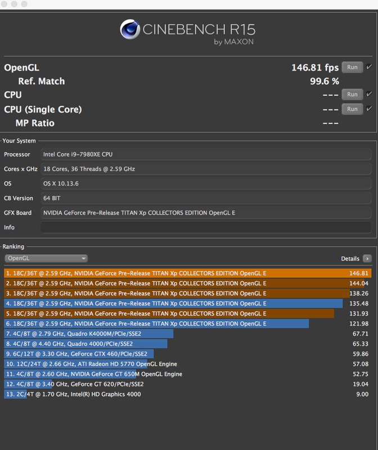Click the OpenGL test label

tap(21, 67)
